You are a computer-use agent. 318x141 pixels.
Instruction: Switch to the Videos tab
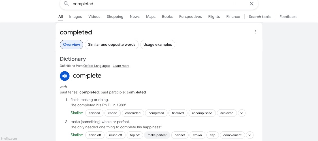94,17
